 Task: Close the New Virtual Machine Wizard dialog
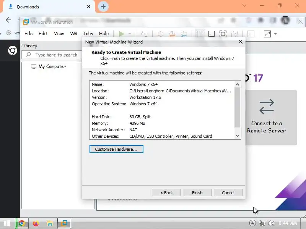(x=241, y=42)
